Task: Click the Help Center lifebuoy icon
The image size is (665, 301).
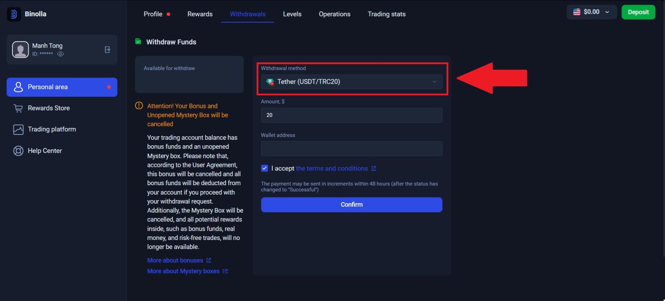Action: point(18,151)
